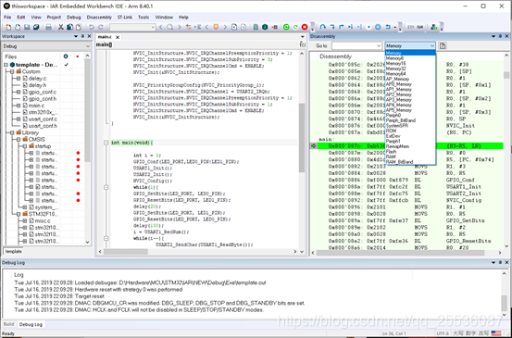Click the Go (run) debug icon
Screen dimensions: 512x338
pos(368,27)
